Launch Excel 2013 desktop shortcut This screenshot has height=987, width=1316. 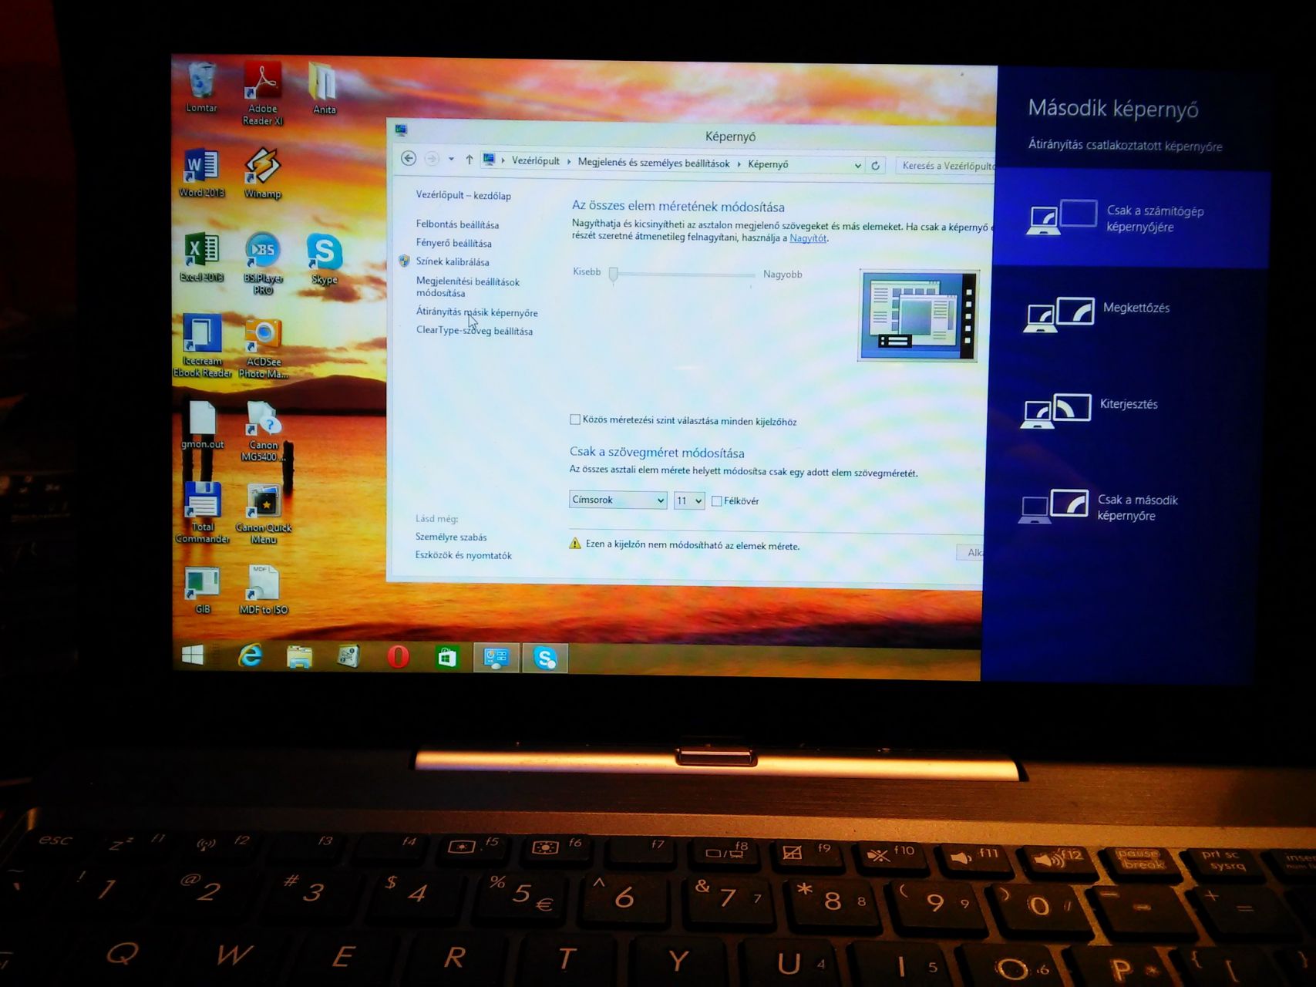click(201, 257)
